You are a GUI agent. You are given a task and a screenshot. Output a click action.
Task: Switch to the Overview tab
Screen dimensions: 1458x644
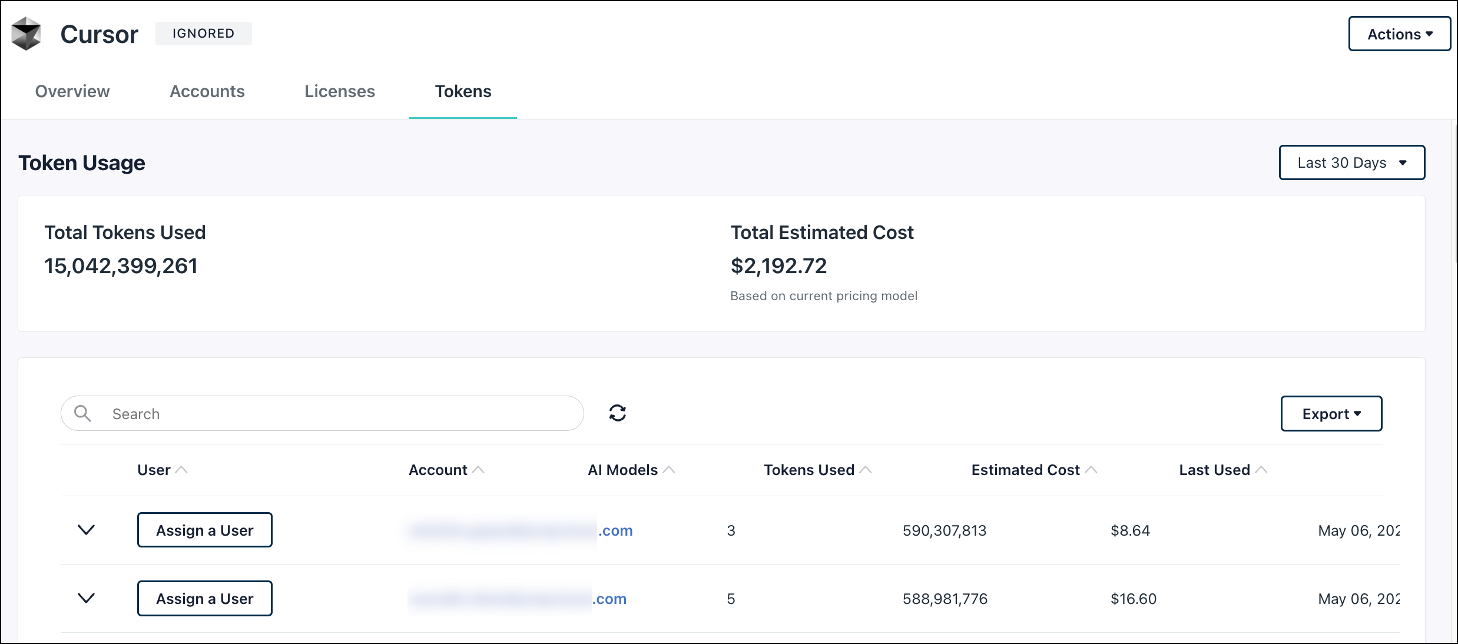(72, 91)
